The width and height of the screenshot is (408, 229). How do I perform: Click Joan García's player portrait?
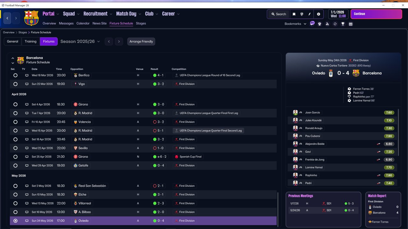point(295,113)
